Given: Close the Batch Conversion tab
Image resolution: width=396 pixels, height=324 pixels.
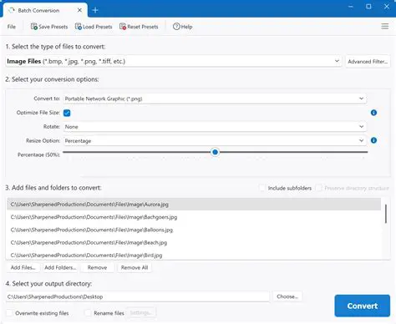Looking at the screenshot, I should (79, 10).
